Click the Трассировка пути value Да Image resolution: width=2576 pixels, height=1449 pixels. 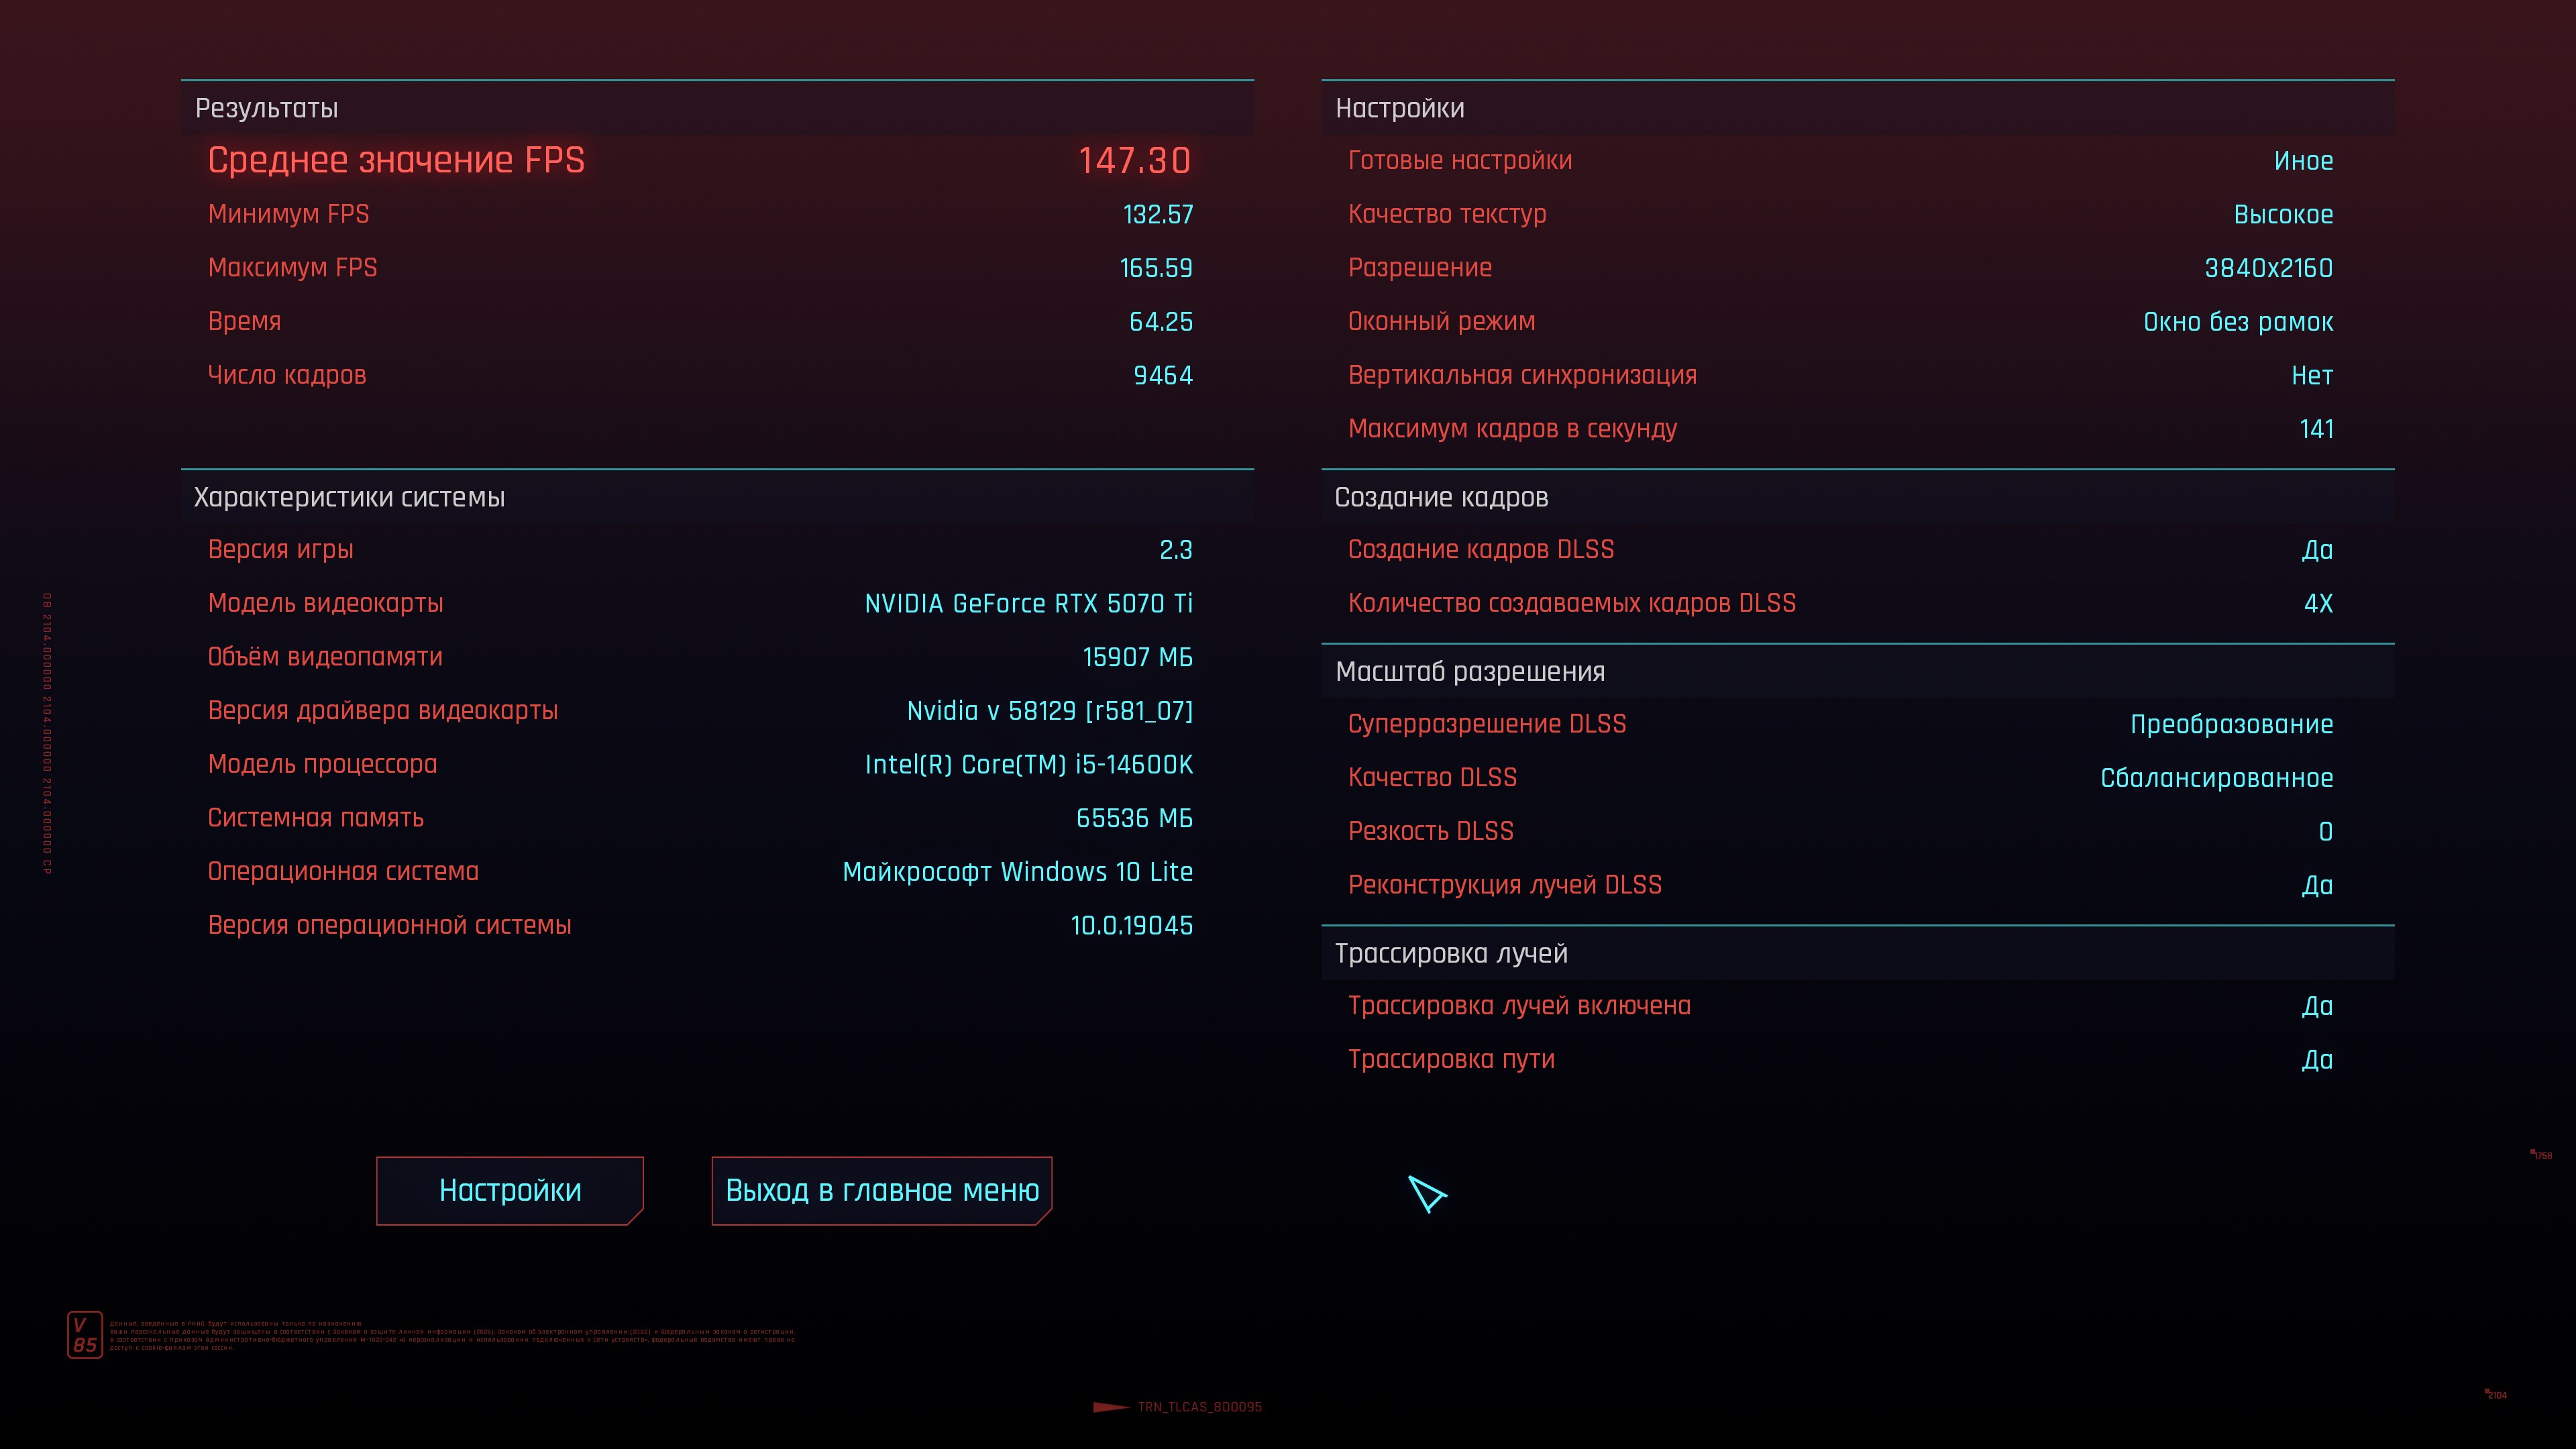(x=2317, y=1059)
